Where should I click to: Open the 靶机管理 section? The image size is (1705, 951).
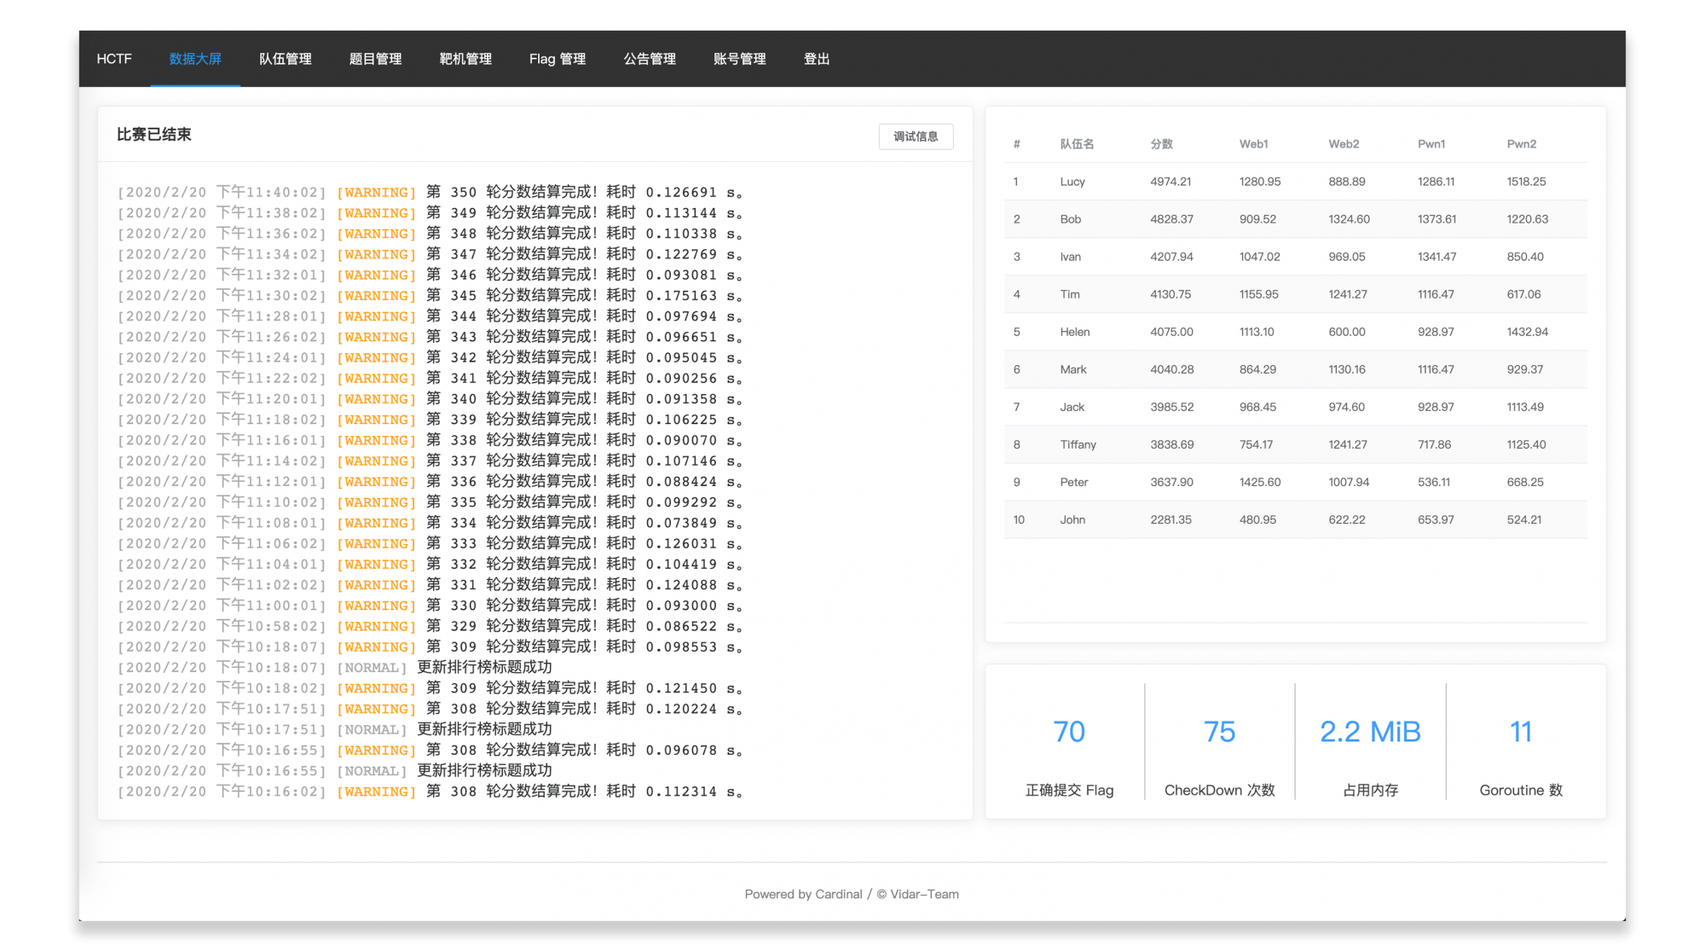465,59
